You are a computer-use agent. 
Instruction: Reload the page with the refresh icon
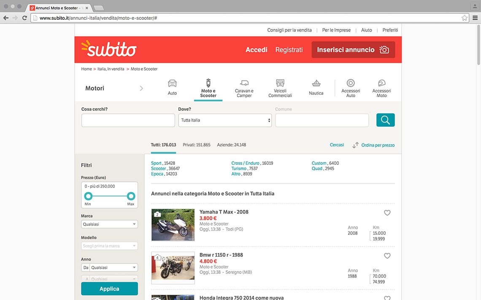coord(24,18)
